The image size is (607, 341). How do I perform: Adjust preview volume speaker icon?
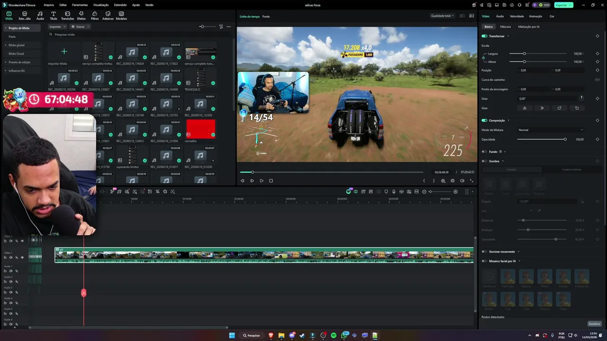[x=462, y=180]
